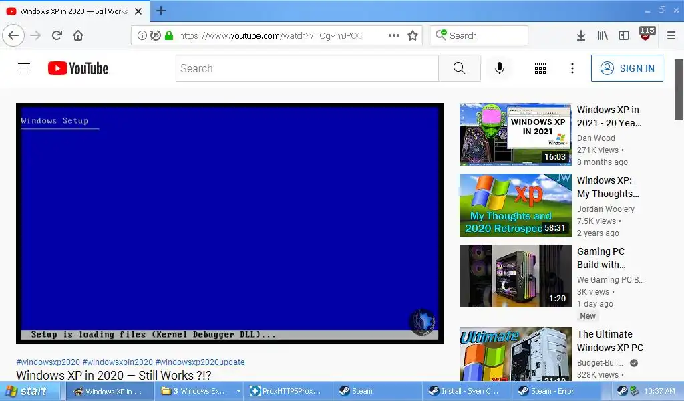Open Windows XP: My Thoughts video title
The height and width of the screenshot is (401, 684).
pyautogui.click(x=608, y=186)
